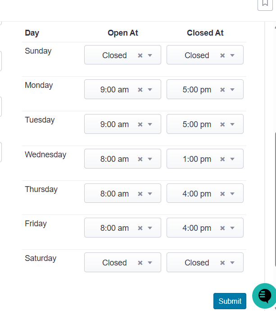
Task: Open the chat support bubble icon
Action: (x=265, y=296)
